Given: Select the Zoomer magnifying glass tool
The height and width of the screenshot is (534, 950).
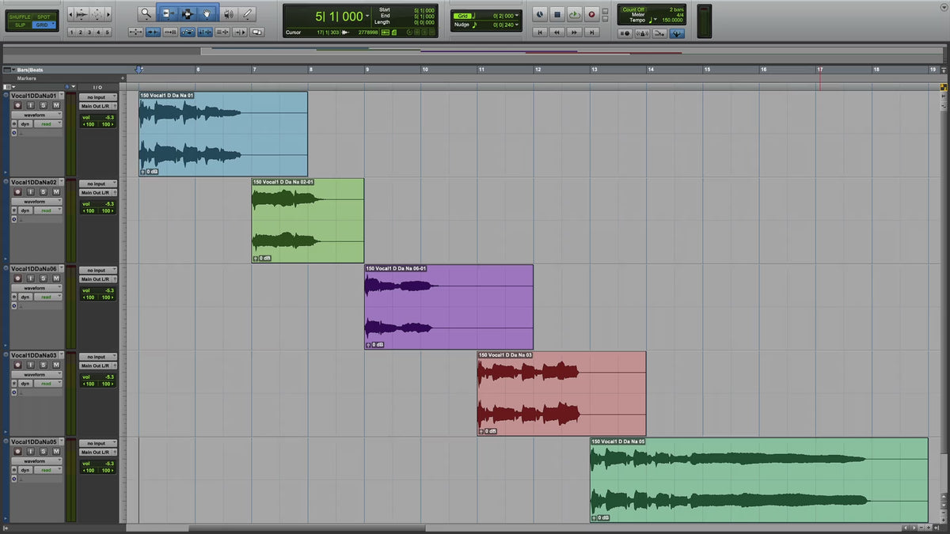Looking at the screenshot, I should 146,13.
